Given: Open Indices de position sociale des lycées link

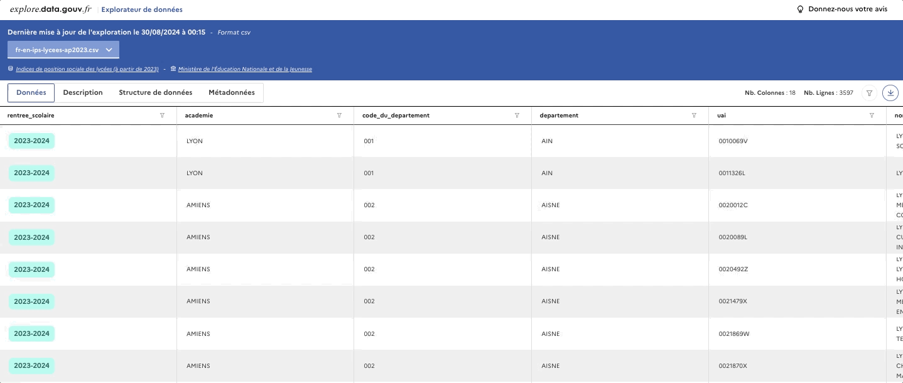Looking at the screenshot, I should [87, 69].
